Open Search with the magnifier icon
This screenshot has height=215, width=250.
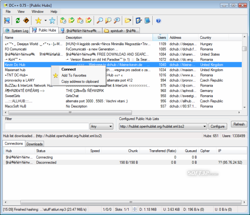pyautogui.click(x=100, y=21)
